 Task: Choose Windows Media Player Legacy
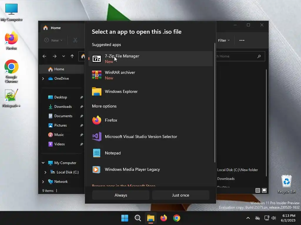pos(151,170)
